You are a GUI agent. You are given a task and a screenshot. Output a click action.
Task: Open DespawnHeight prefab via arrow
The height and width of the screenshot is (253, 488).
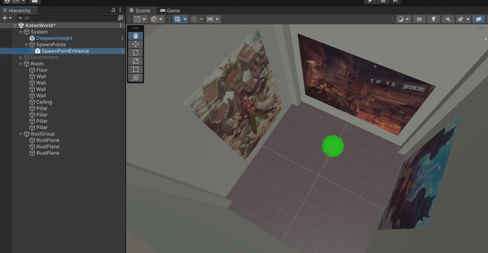122,38
